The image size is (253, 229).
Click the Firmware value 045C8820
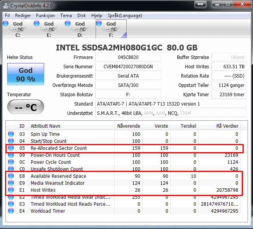click(x=128, y=57)
